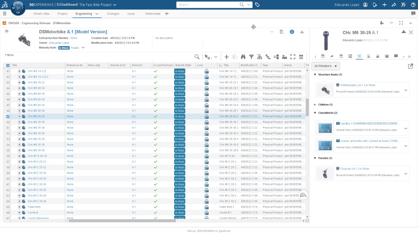Open the chat bubble icon below help
Viewport: 418px width, 235px height.
pyautogui.click(x=413, y=13)
